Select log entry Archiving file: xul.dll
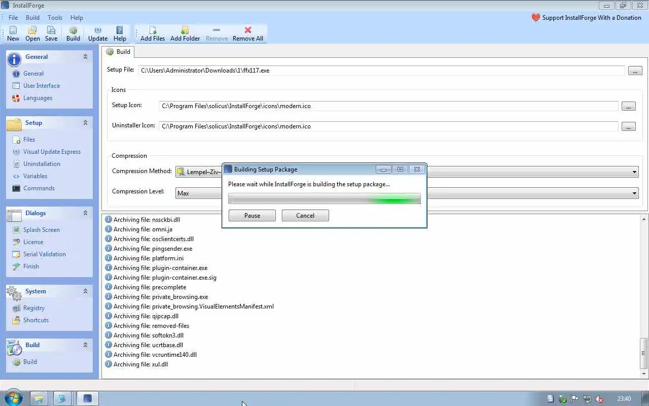The image size is (649, 406). click(136, 364)
